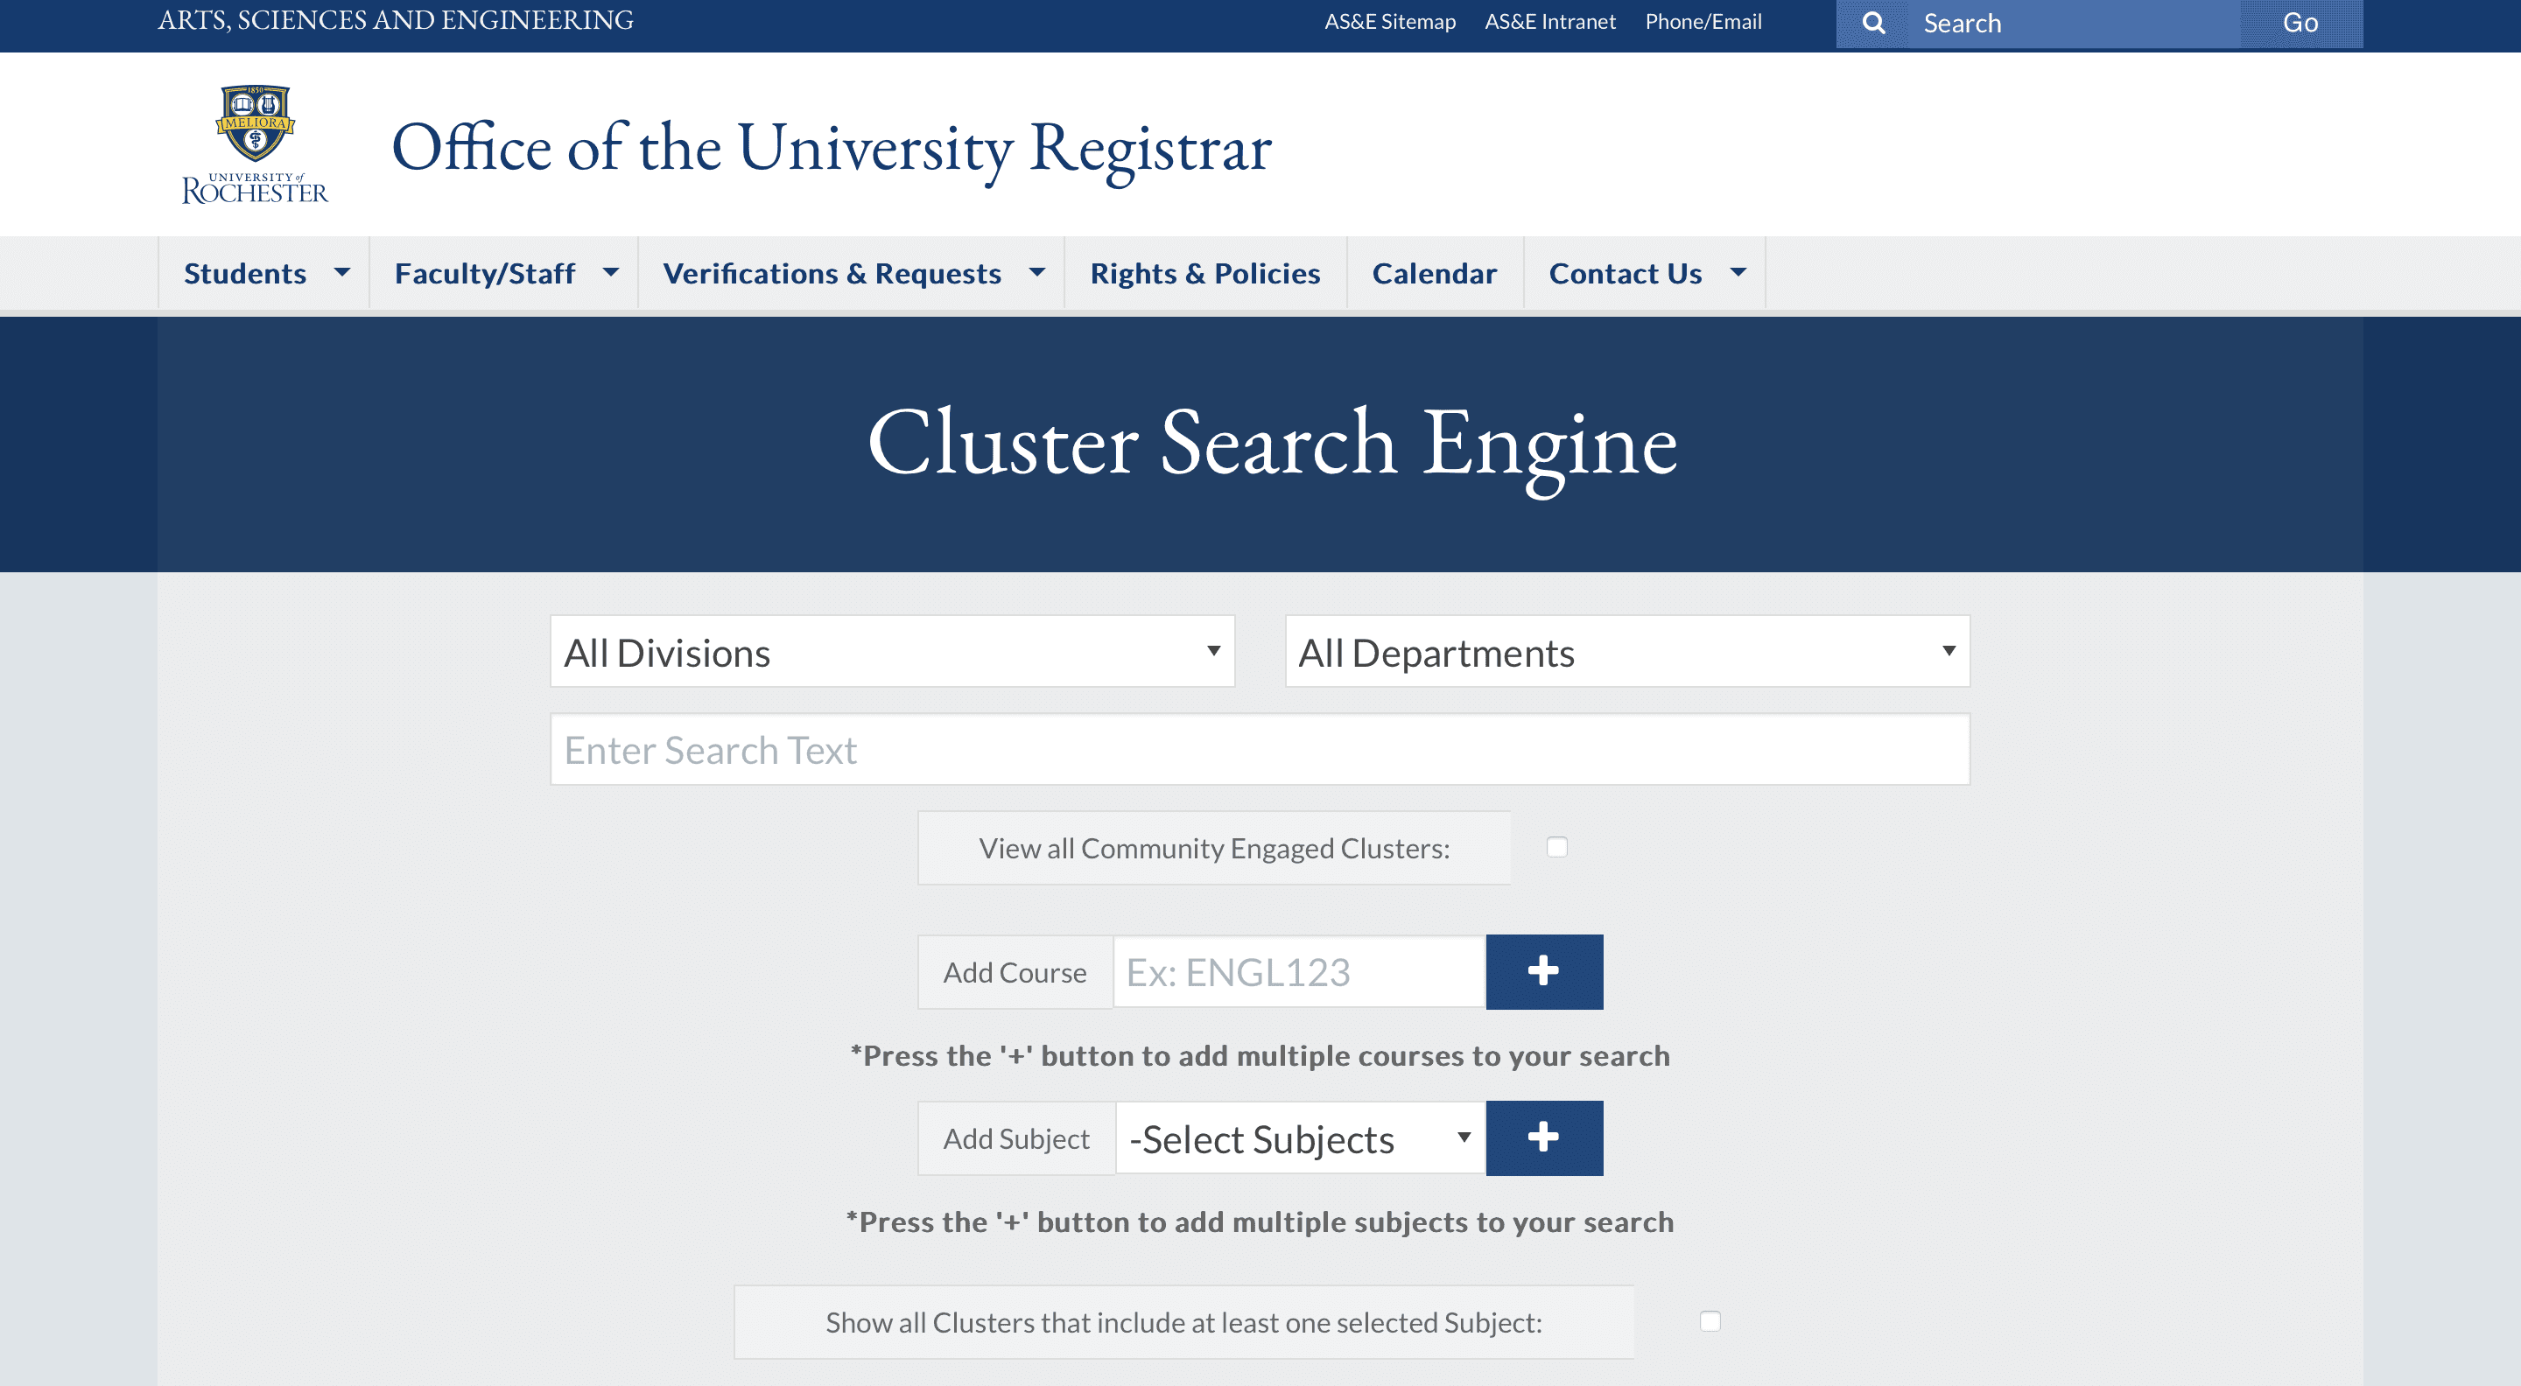The width and height of the screenshot is (2521, 1386).
Task: Open the AS&E Sitemap link
Action: coord(1390,22)
